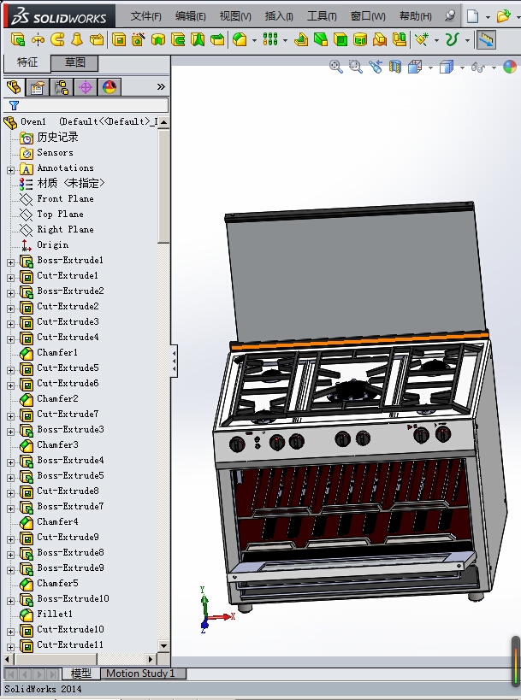
Task: Select the Shell tool
Action: tap(340, 39)
